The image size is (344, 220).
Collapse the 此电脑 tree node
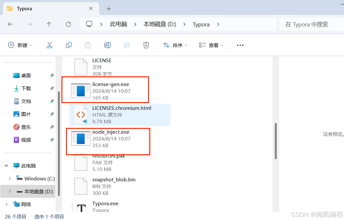coord(6,166)
